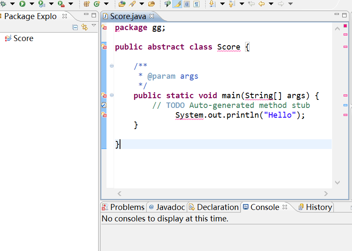
Task: Open dropdown next to Search flashlight icon
Action: click(x=142, y=4)
